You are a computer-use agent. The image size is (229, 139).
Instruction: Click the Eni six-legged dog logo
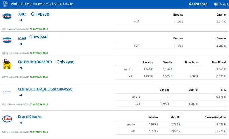pos(7,64)
